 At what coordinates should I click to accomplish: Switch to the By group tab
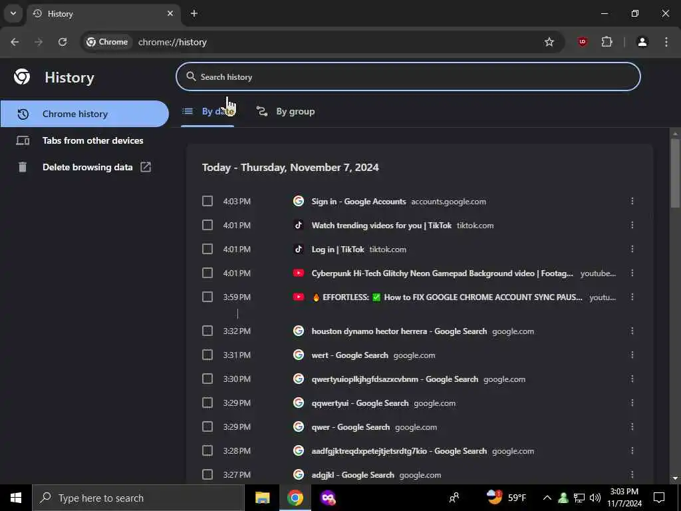click(x=286, y=112)
